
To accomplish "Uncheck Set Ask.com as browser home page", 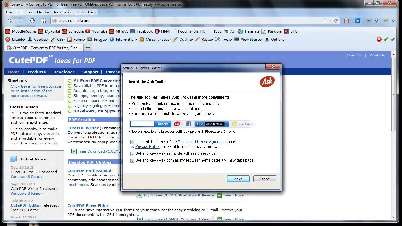I will (x=133, y=160).
